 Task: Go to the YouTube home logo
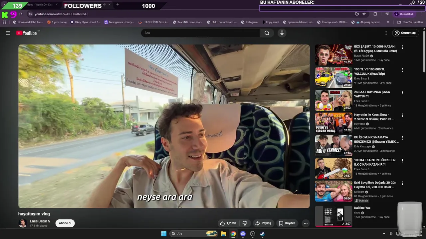tap(26, 33)
